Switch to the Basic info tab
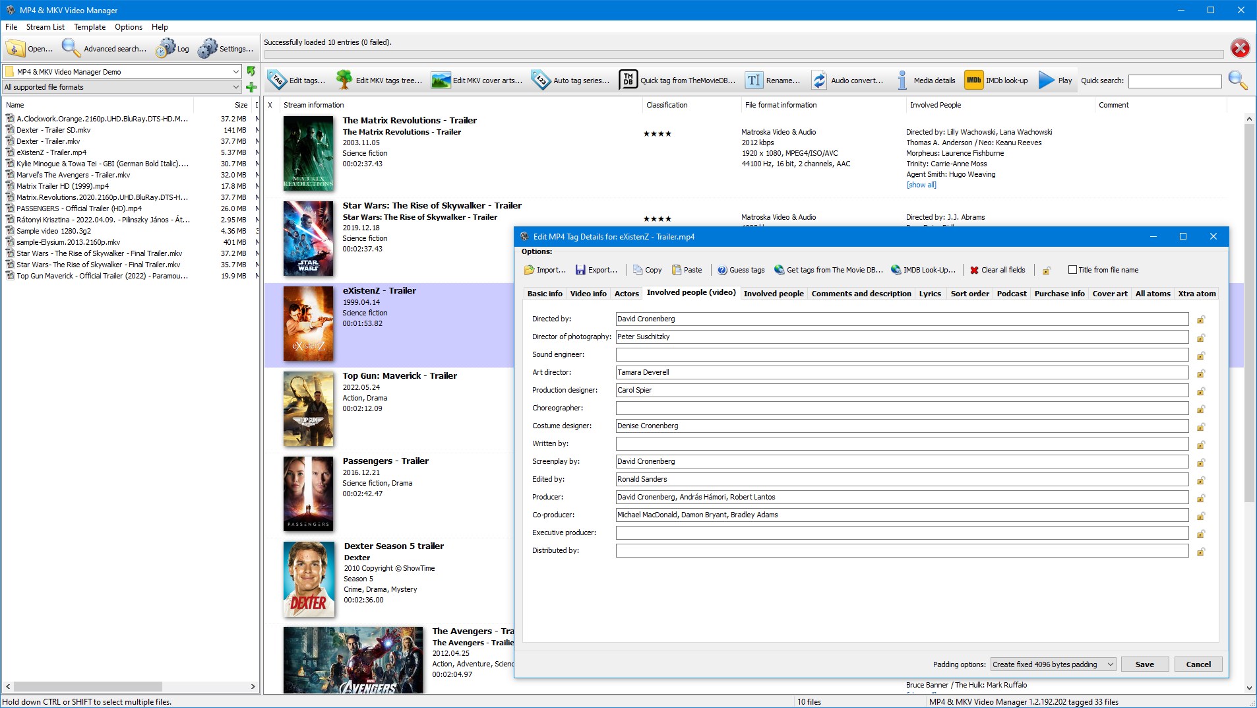The height and width of the screenshot is (708, 1257). click(x=545, y=294)
